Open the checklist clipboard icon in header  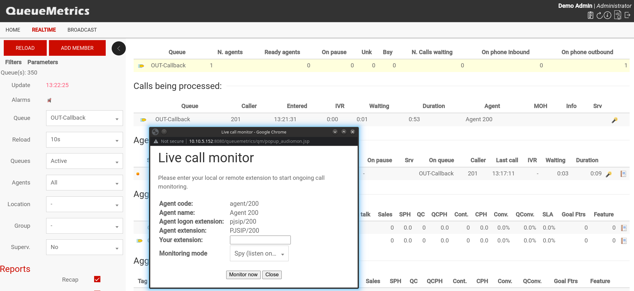pos(590,15)
